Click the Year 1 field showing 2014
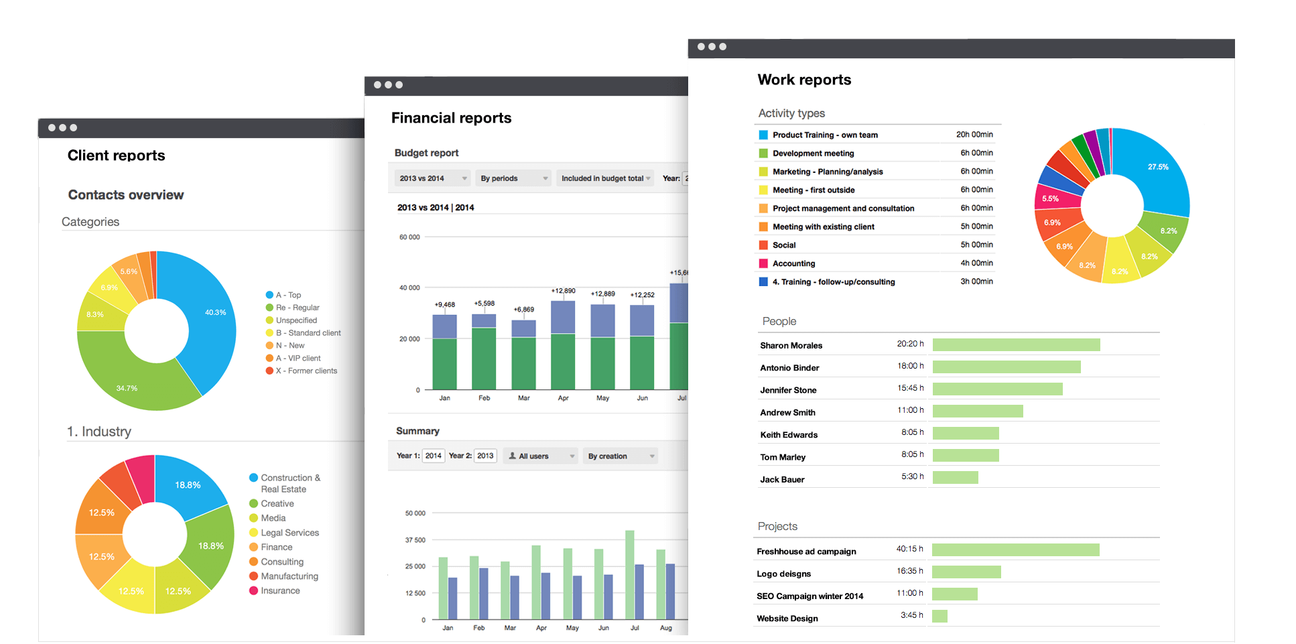The width and height of the screenshot is (1296, 644). 434,456
